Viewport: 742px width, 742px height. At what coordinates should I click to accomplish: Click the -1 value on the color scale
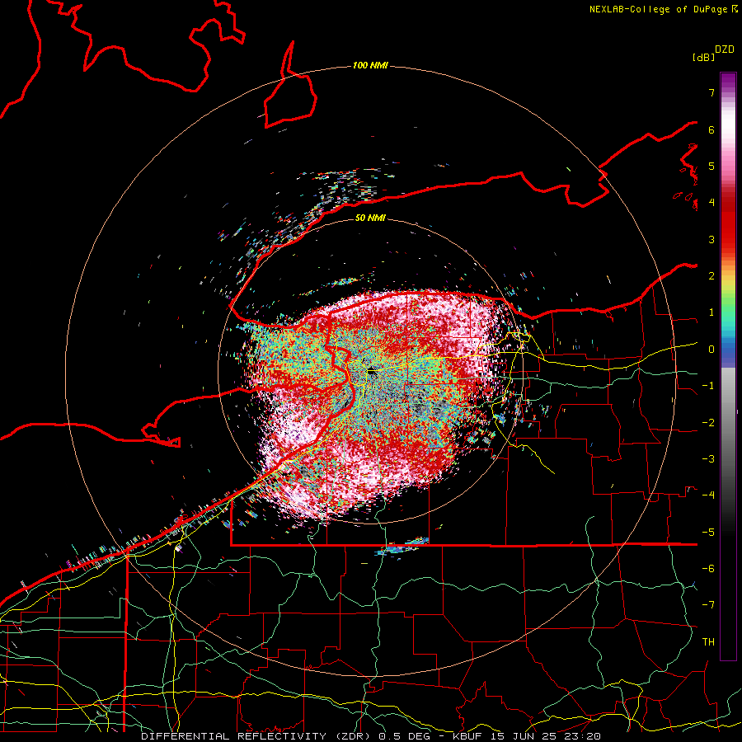coord(708,386)
